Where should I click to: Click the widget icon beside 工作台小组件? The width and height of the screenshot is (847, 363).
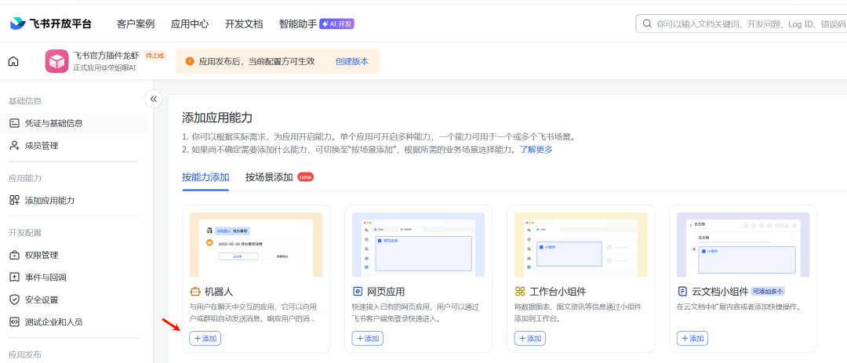(520, 292)
